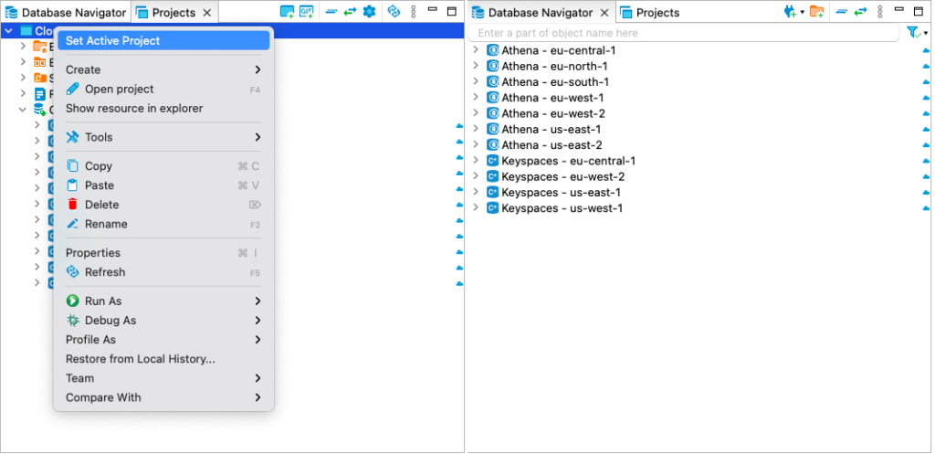This screenshot has width=935, height=454.
Task: Click the Keyspaces - eu-central-1 connection icon
Action: click(x=492, y=161)
